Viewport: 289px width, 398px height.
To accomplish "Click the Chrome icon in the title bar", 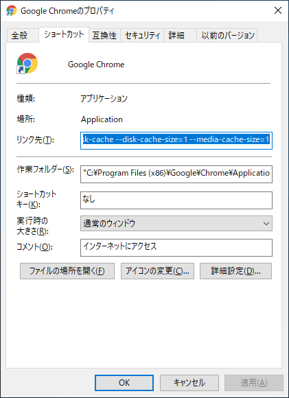I will click(11, 10).
